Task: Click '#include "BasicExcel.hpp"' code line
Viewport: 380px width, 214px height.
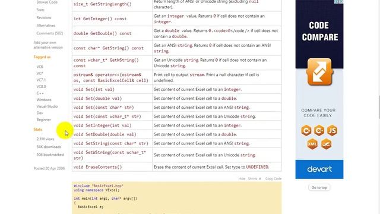Action: (99, 186)
